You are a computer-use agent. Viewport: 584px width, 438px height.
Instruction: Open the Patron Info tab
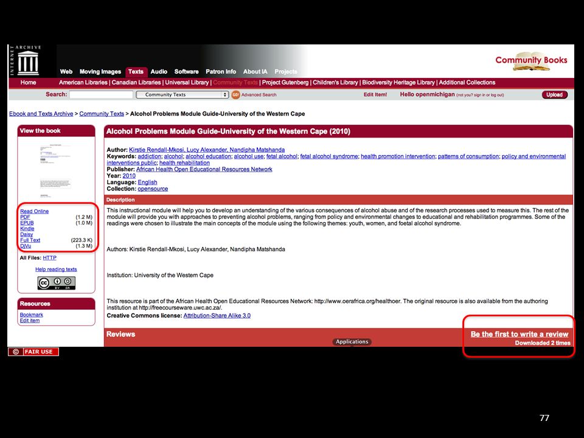click(221, 72)
